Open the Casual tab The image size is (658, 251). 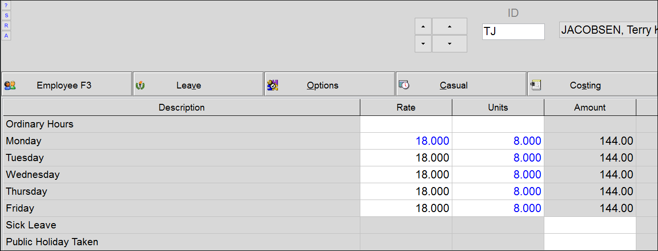(x=461, y=85)
